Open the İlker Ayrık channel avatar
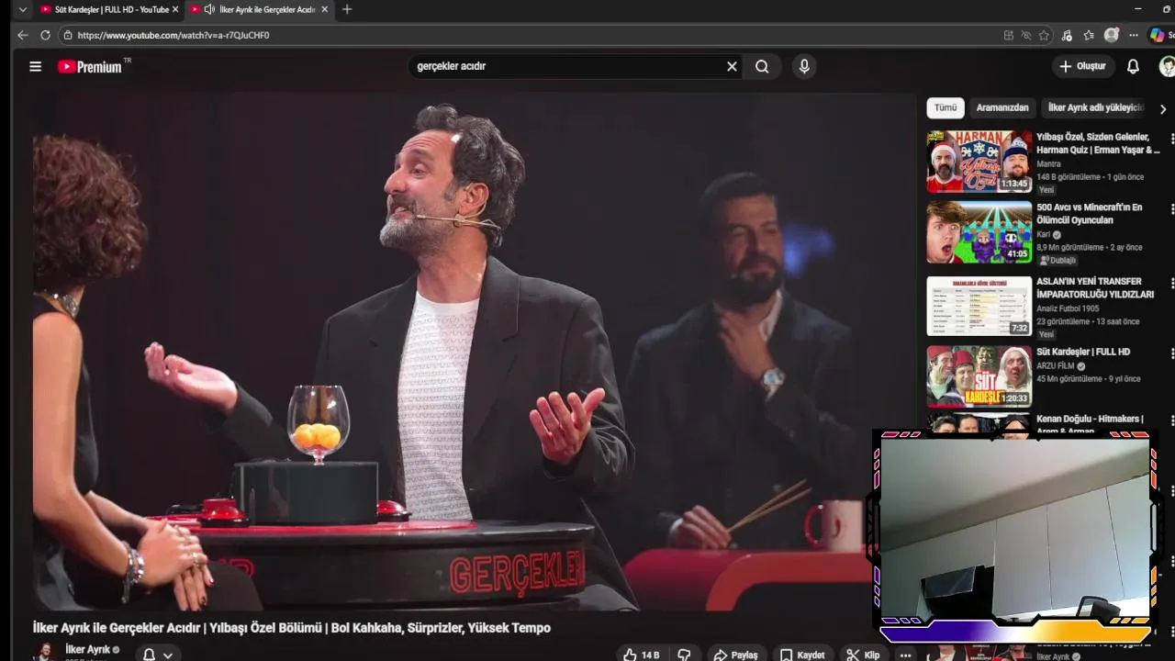 (43, 653)
